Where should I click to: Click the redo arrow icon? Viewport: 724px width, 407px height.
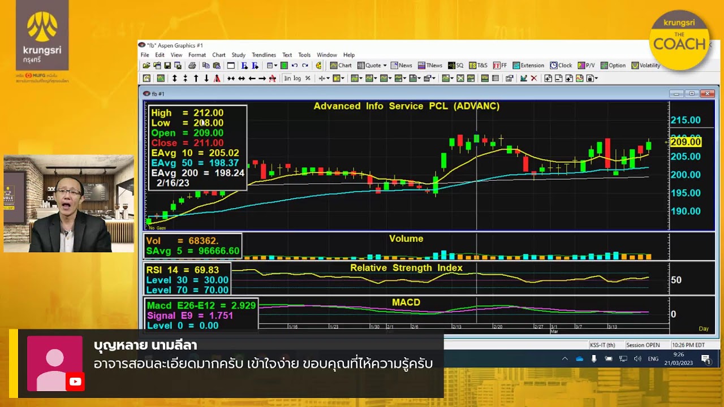pyautogui.click(x=305, y=66)
